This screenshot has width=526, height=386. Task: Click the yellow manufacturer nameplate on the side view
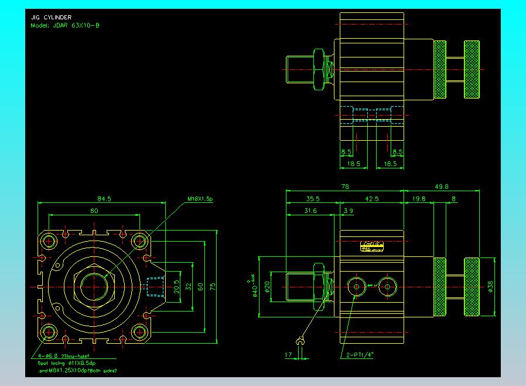[372, 246]
